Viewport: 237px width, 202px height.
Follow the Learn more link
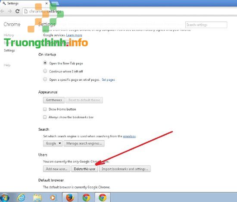[74, 35]
